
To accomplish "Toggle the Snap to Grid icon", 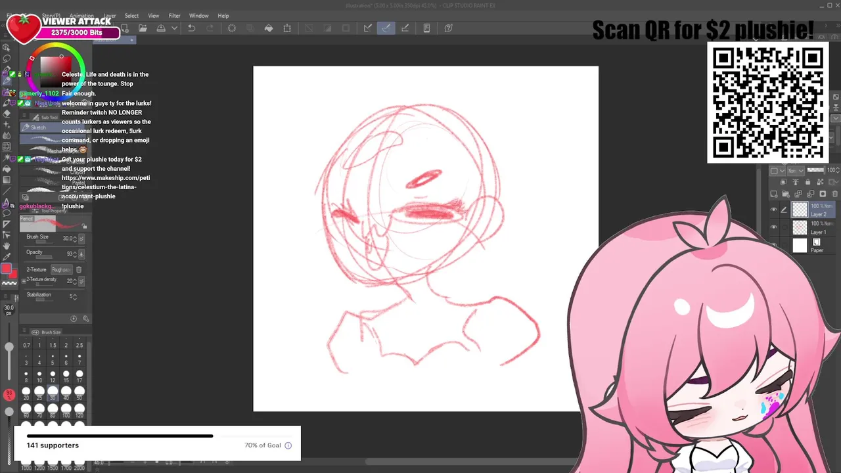I will click(405, 28).
